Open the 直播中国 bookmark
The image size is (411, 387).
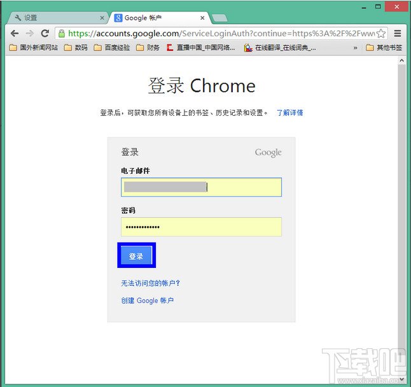click(x=201, y=48)
